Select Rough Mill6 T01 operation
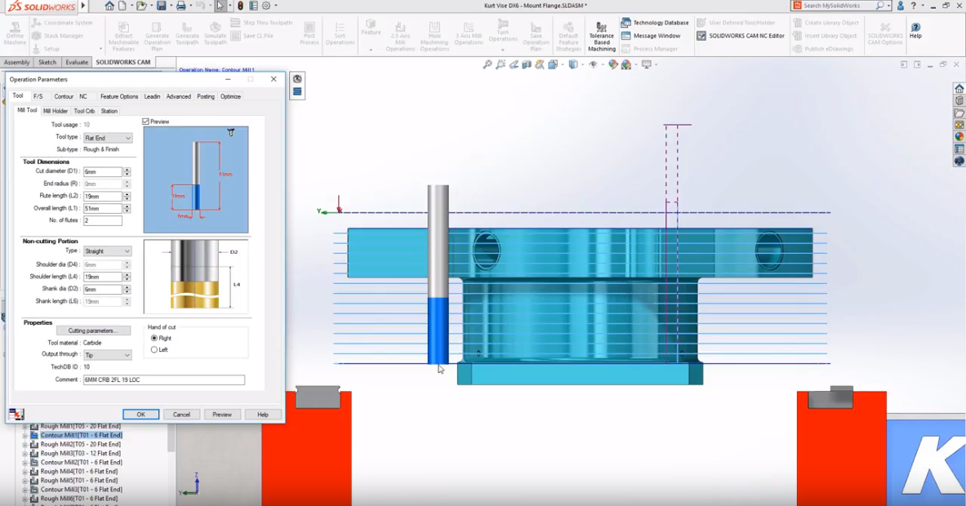966x506 pixels. (79, 499)
